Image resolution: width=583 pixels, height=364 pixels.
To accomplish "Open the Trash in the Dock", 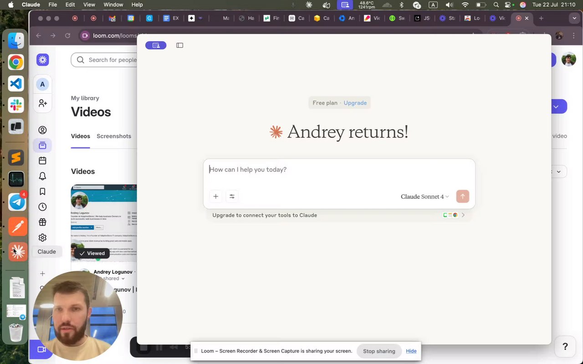I will pos(16,333).
